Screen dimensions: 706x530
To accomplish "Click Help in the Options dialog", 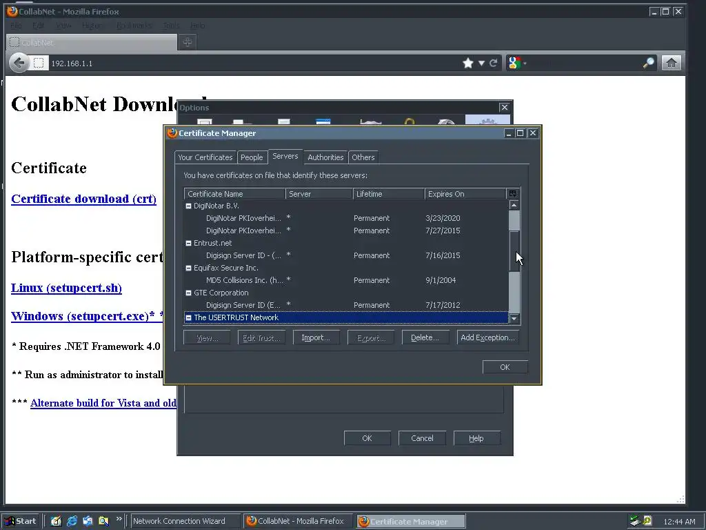I will point(476,438).
